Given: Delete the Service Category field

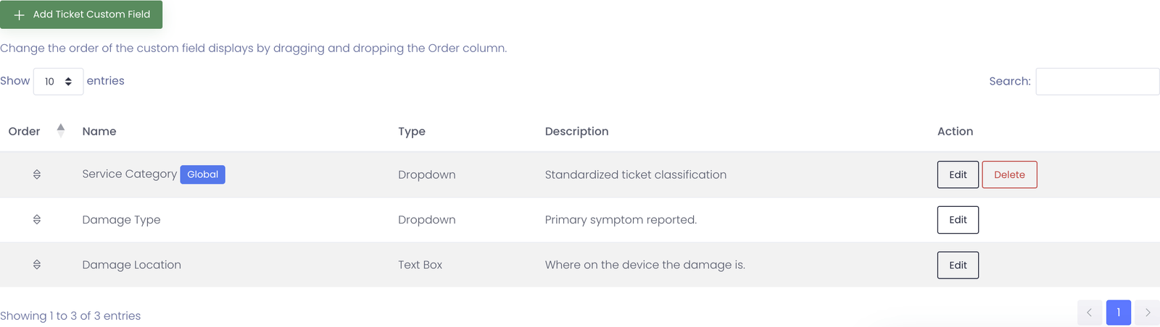Looking at the screenshot, I should 1009,174.
